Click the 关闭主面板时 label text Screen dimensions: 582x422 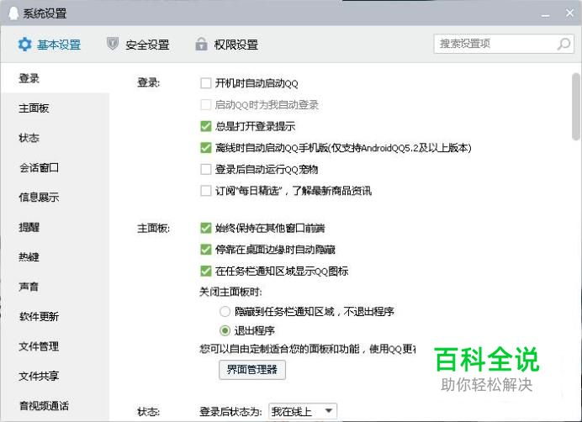(x=230, y=292)
